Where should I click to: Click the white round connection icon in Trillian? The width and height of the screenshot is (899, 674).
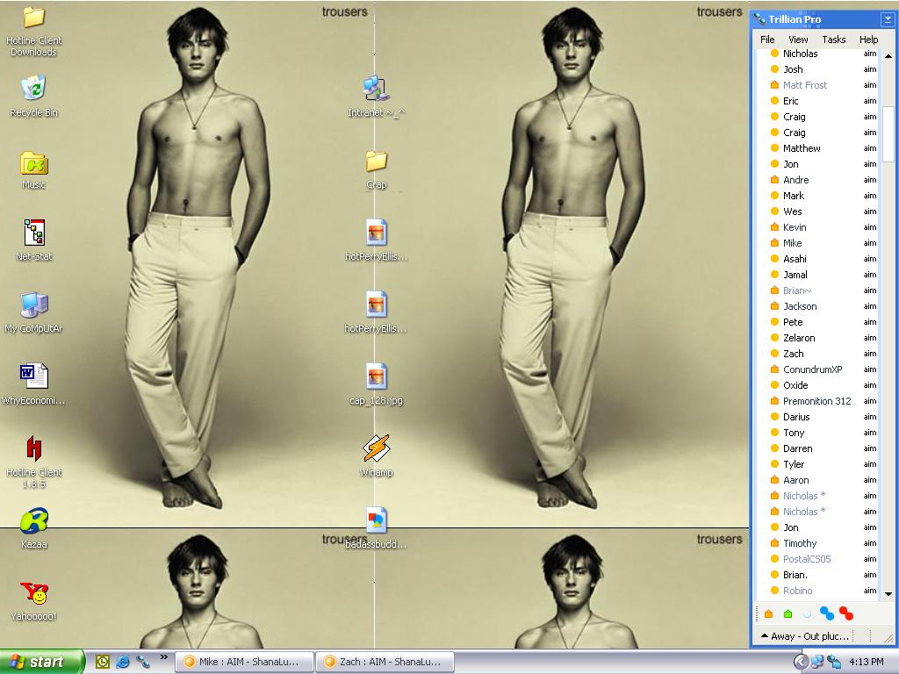[808, 614]
